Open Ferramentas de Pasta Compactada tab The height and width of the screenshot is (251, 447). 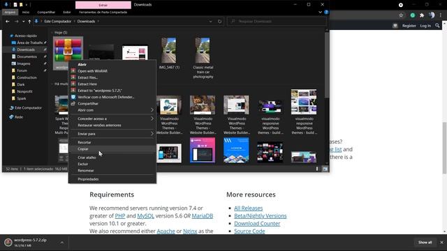click(103, 13)
